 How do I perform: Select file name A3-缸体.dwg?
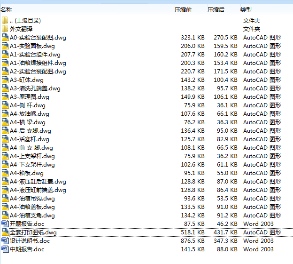click(27, 80)
